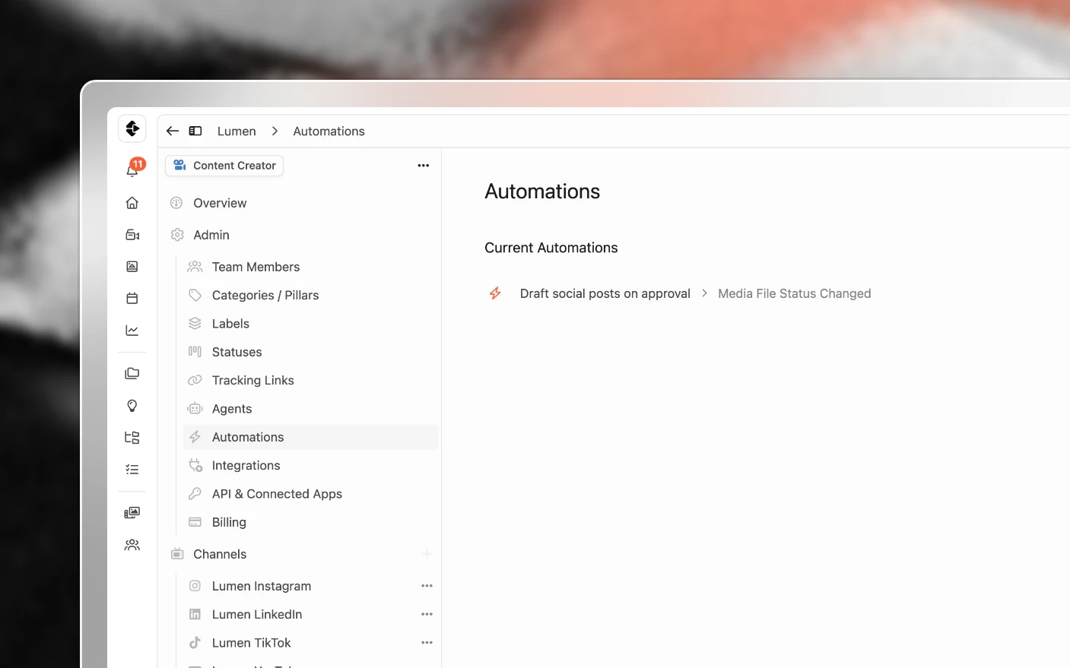This screenshot has width=1070, height=668.
Task: Open the notifications bell with 11 badge
Action: (x=133, y=169)
